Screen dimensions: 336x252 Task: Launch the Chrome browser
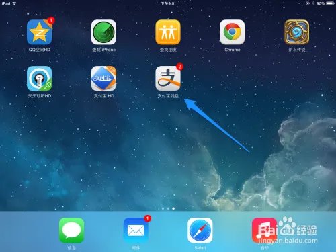click(x=233, y=32)
